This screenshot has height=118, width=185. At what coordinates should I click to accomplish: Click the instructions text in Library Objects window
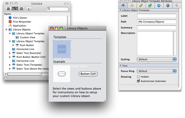(x=77, y=92)
